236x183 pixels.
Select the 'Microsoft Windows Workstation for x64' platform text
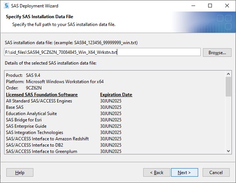tap(65, 82)
